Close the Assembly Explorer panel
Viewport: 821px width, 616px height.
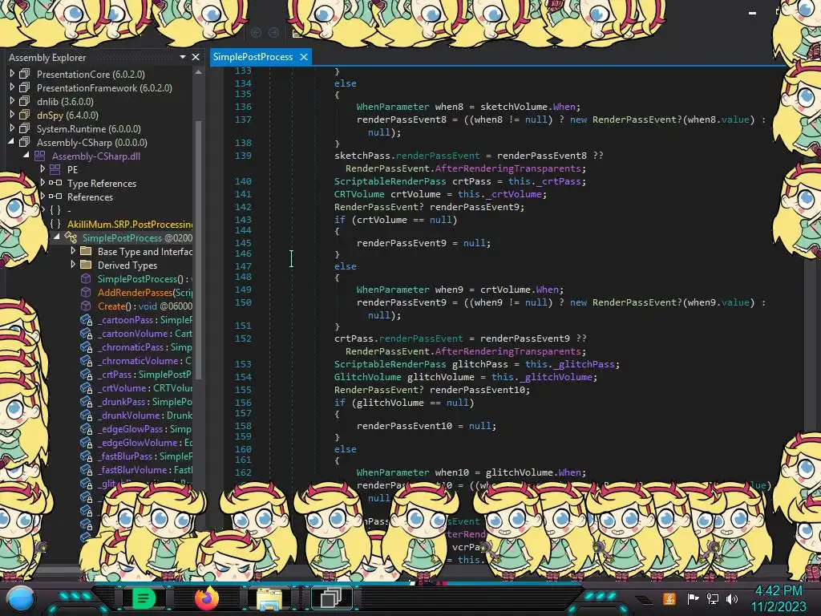(196, 57)
